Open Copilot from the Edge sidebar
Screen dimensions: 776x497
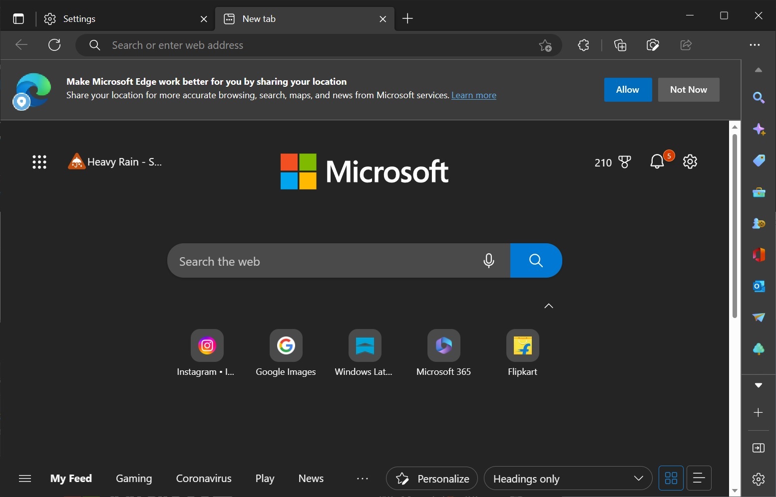(760, 129)
